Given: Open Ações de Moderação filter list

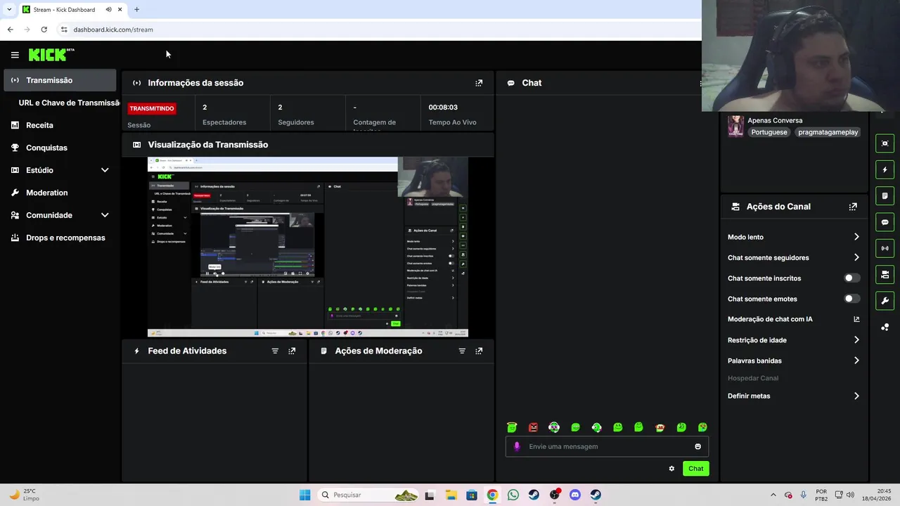Looking at the screenshot, I should tap(462, 351).
